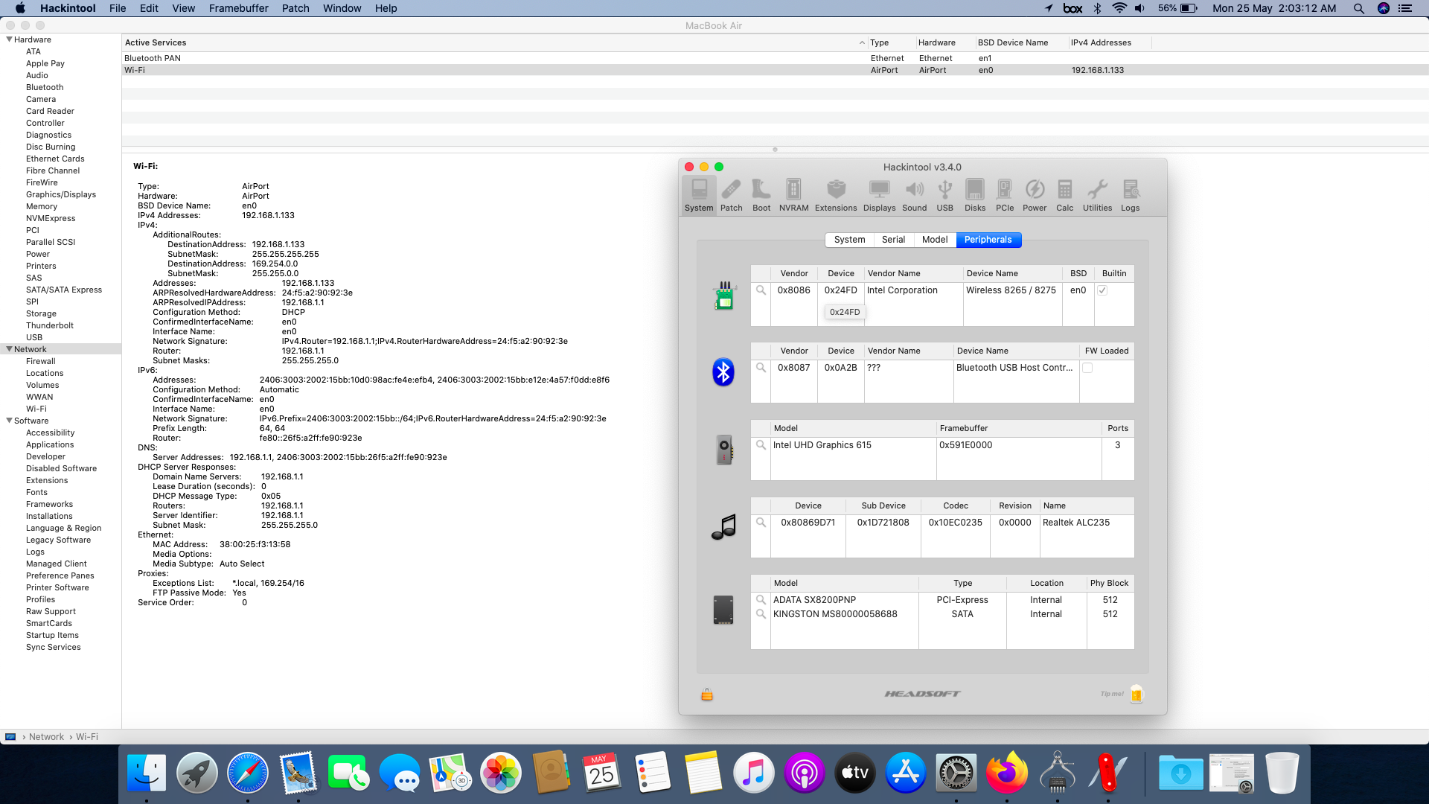Open the Logs toolbar section
Screen dimensions: 1429x804
[1130, 196]
